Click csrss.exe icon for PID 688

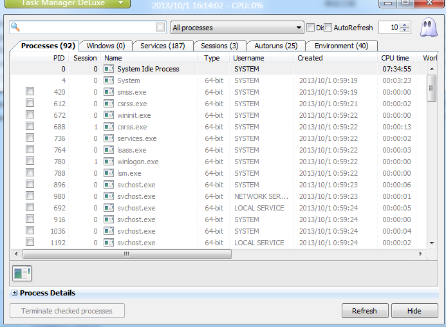109,127
